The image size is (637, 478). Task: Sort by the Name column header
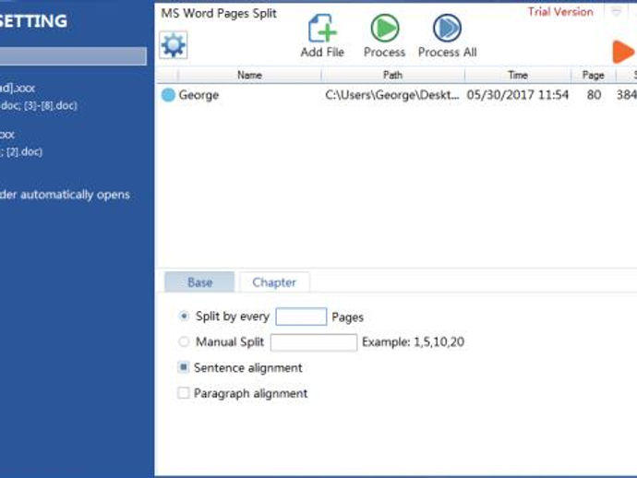(x=249, y=75)
